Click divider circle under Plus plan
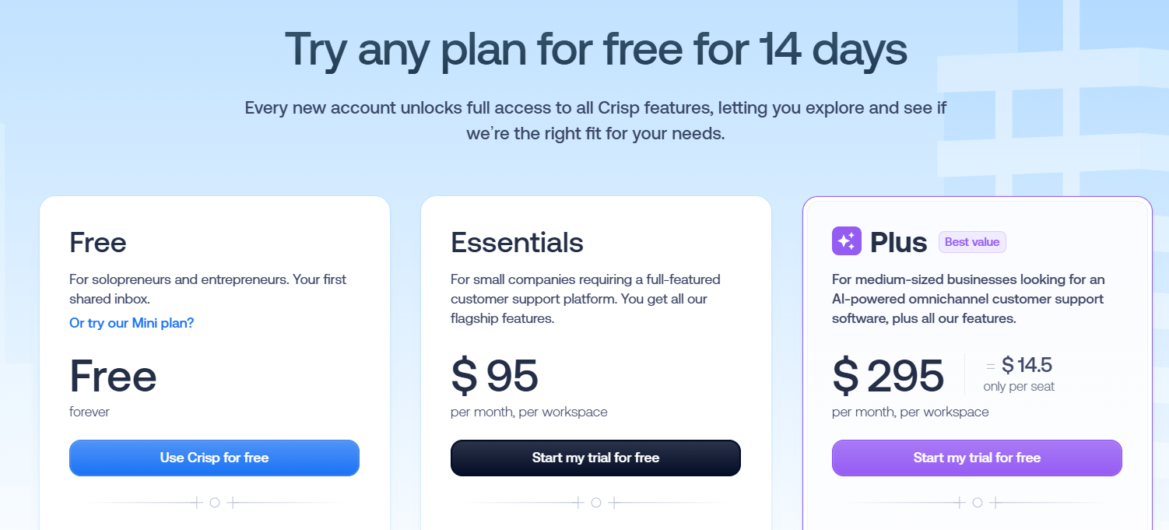Image resolution: width=1169 pixels, height=530 pixels. coord(978,503)
